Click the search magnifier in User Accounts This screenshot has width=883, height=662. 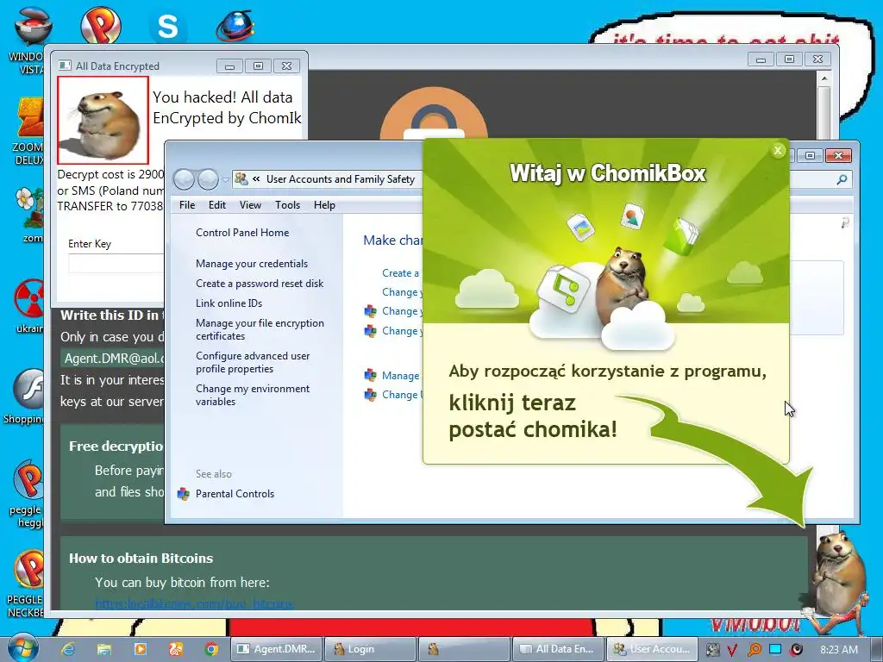pos(842,179)
